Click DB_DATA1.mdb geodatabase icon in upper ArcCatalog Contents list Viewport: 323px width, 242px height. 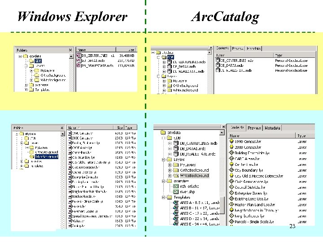(x=218, y=65)
